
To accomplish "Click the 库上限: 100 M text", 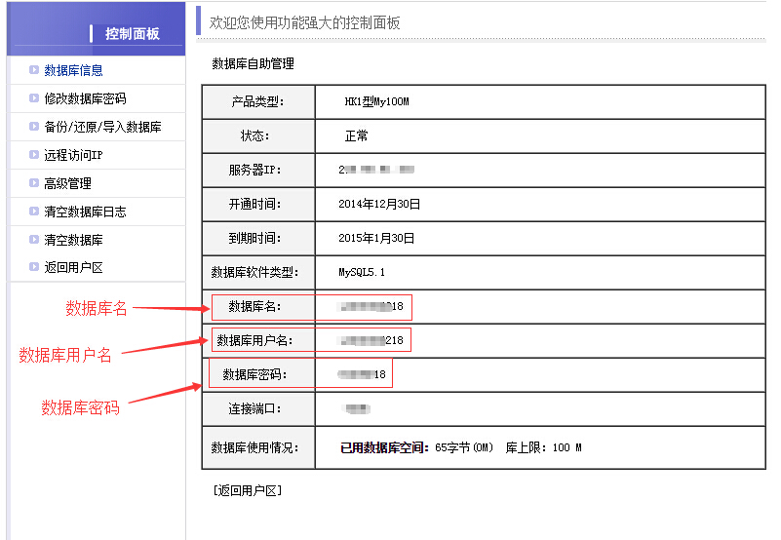I will tap(543, 447).
